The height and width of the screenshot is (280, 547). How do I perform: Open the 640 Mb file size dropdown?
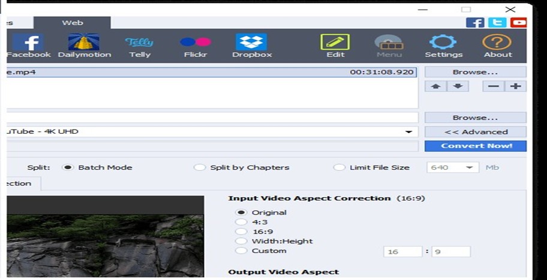[x=468, y=168]
